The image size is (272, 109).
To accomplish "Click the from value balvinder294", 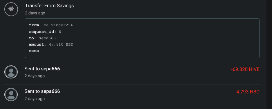I will click(x=58, y=25).
